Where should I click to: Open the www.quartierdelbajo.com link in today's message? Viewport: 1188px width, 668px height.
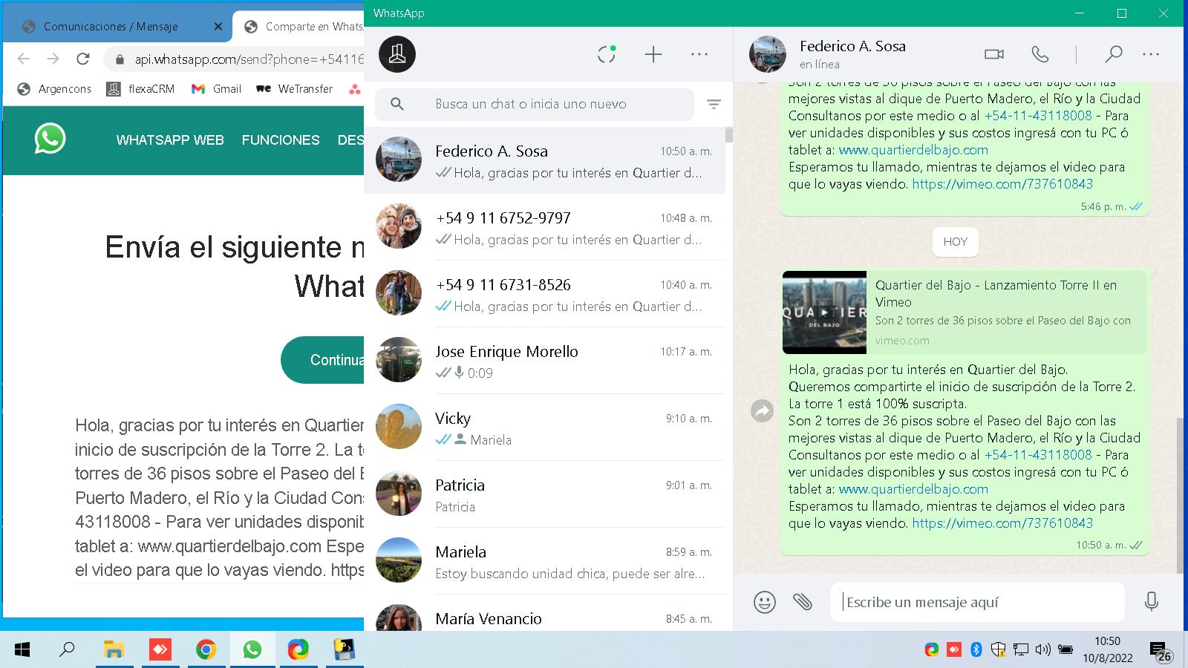913,489
